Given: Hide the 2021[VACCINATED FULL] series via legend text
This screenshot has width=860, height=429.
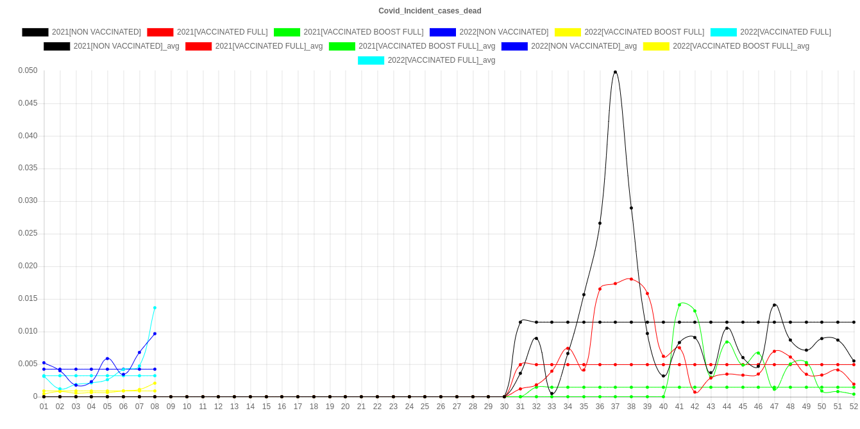Looking at the screenshot, I should 222,32.
